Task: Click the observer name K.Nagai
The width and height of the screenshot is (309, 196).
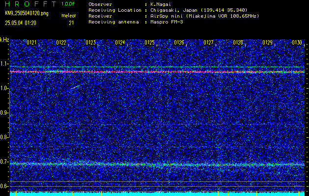Action: click(160, 4)
